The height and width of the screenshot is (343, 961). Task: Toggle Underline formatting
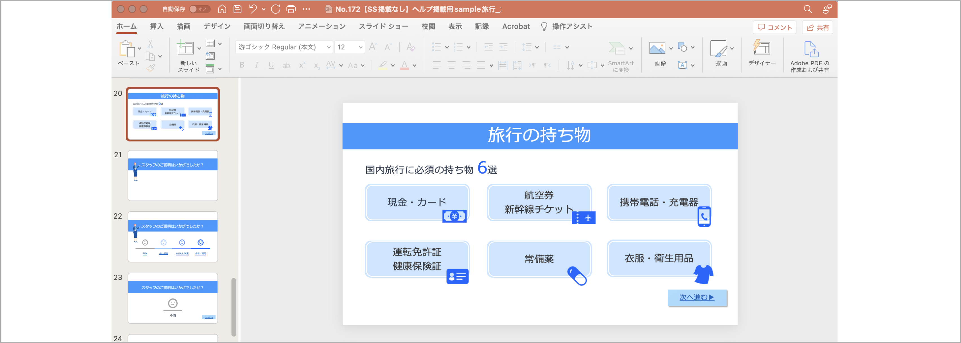click(x=271, y=65)
